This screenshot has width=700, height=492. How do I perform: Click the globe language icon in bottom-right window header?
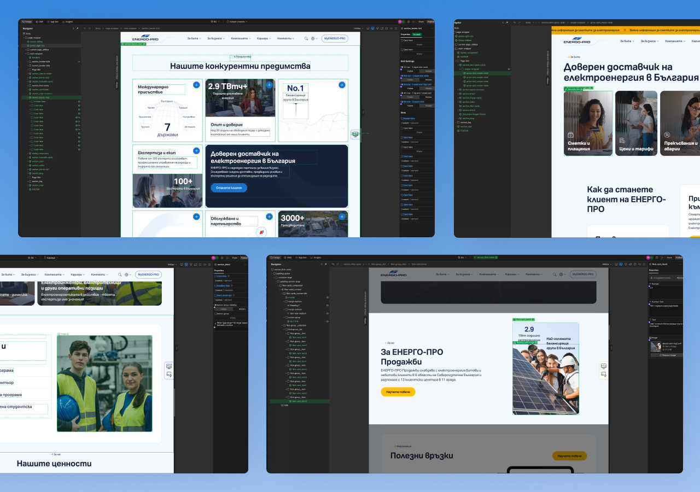tap(561, 274)
